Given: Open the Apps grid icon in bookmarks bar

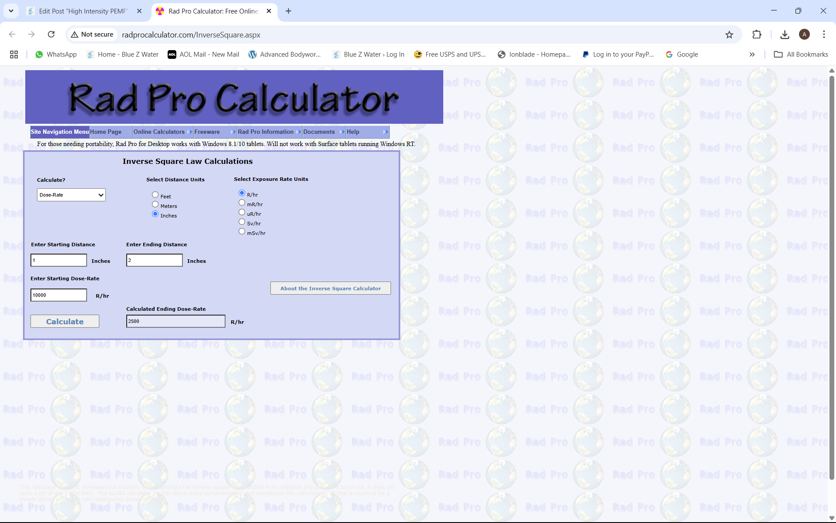Looking at the screenshot, I should (14, 54).
